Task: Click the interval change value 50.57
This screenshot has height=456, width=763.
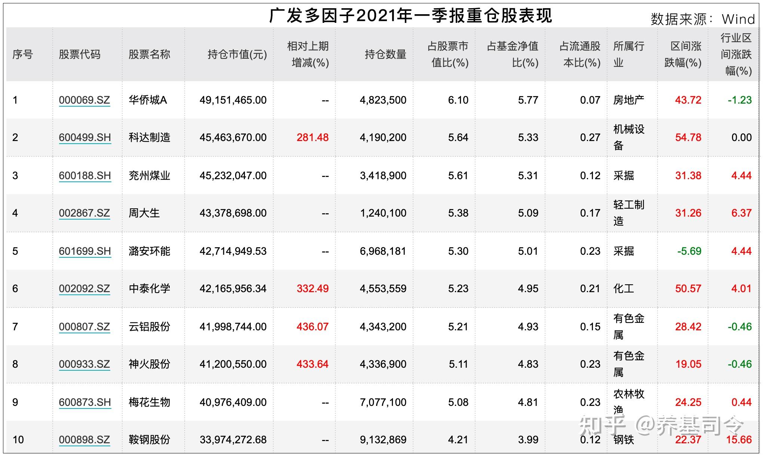Action: click(688, 289)
